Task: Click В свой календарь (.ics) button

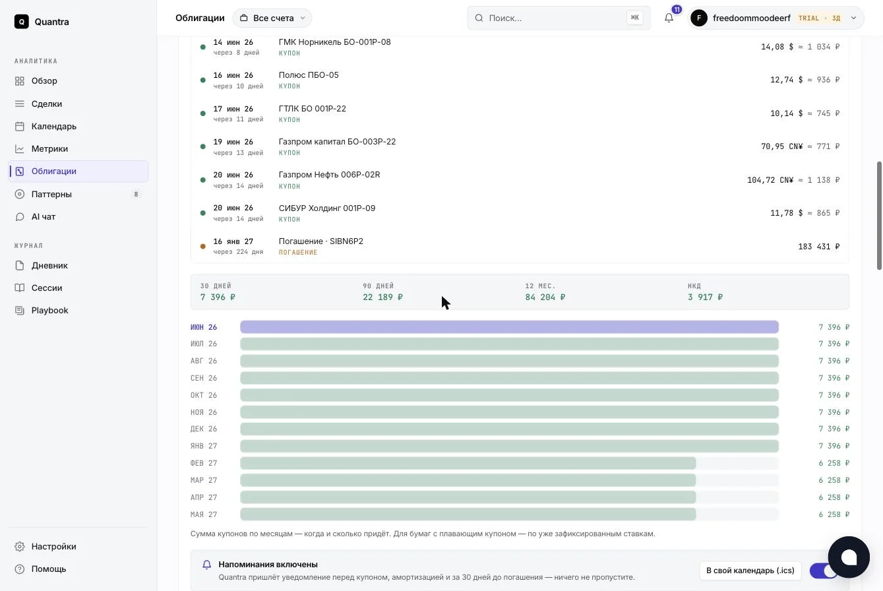Action: coord(750,571)
